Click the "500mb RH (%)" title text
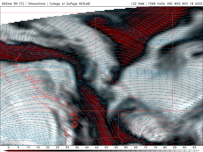This screenshot has height=152, width=203. tap(13, 4)
